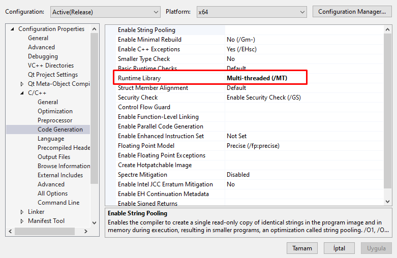Open Precompiled Headers page

[x=64, y=148]
